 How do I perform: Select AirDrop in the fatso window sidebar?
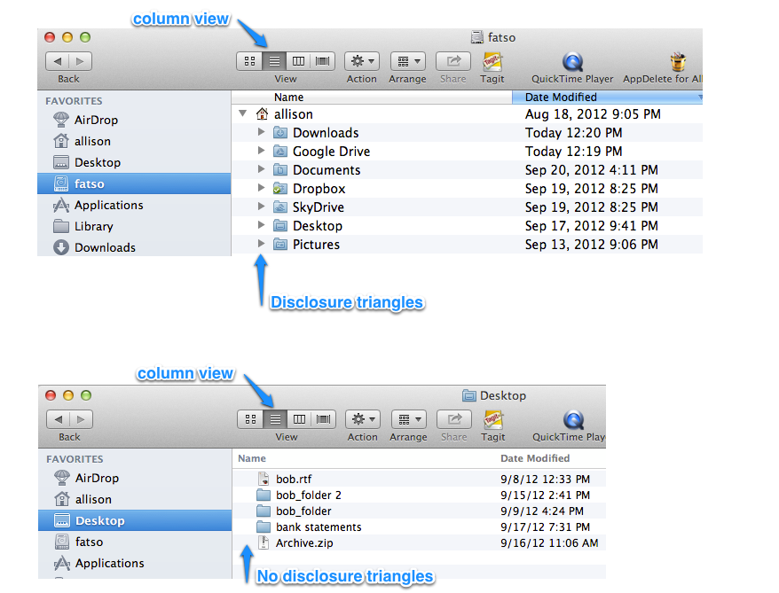96,120
